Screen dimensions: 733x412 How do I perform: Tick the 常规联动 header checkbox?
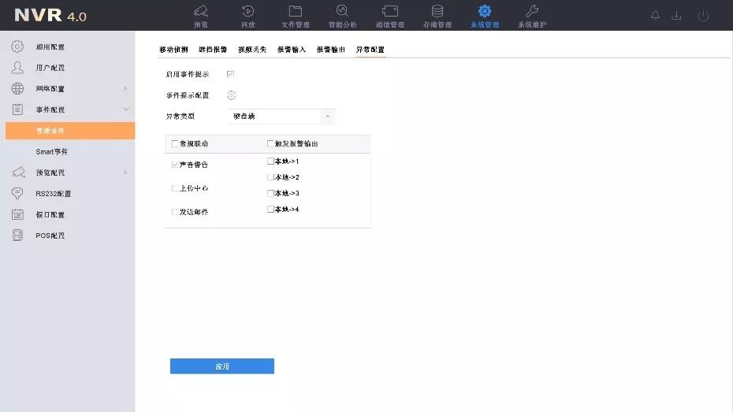175,143
